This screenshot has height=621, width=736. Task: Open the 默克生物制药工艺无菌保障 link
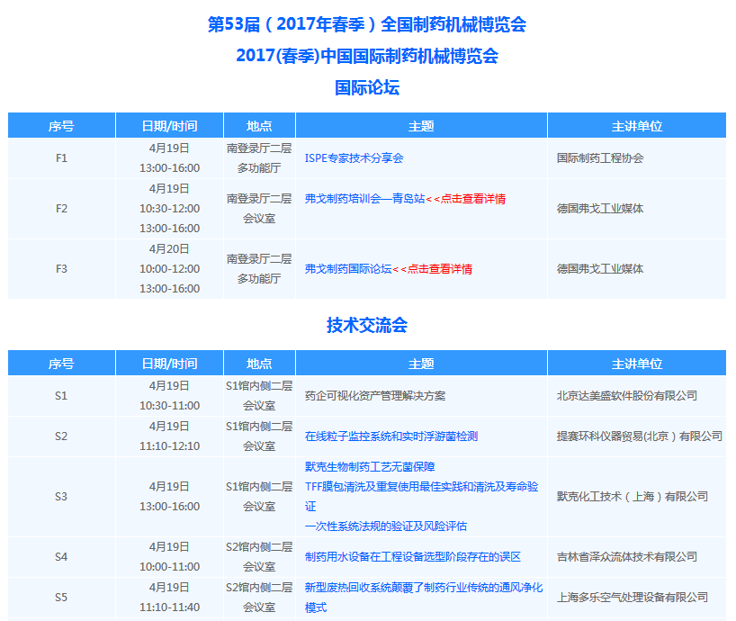tap(370, 467)
